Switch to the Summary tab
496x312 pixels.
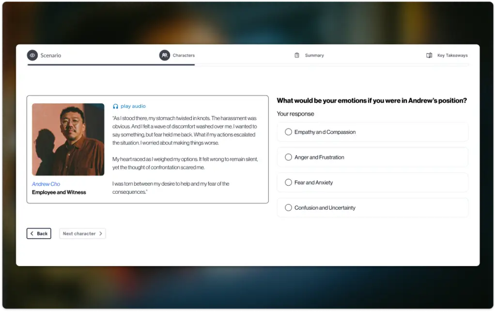314,55
